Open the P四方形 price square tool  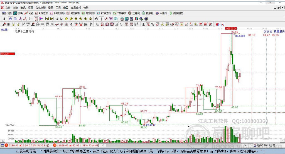(41, 13)
